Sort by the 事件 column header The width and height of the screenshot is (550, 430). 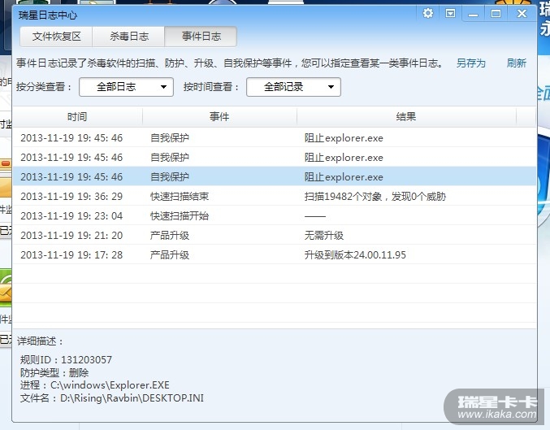tap(219, 117)
